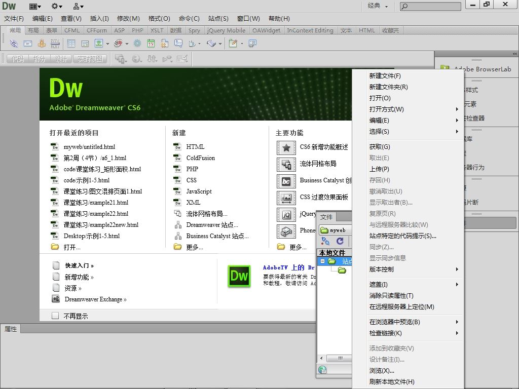Insert a Horizontal Rule from toolbar
Screen dimensions: 519x389
[55, 43]
